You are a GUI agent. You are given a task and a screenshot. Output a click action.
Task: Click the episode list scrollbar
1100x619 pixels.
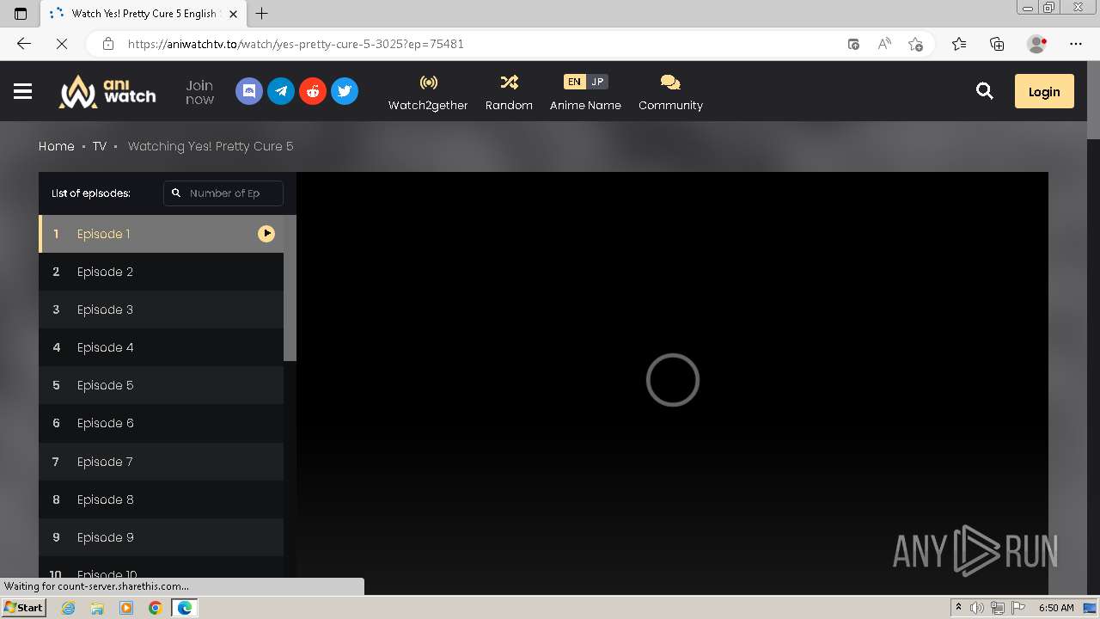coord(290,288)
